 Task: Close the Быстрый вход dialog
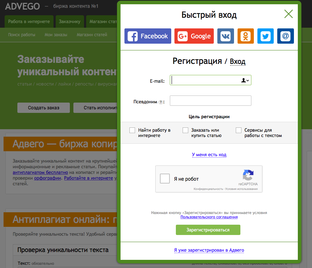pos(288,14)
